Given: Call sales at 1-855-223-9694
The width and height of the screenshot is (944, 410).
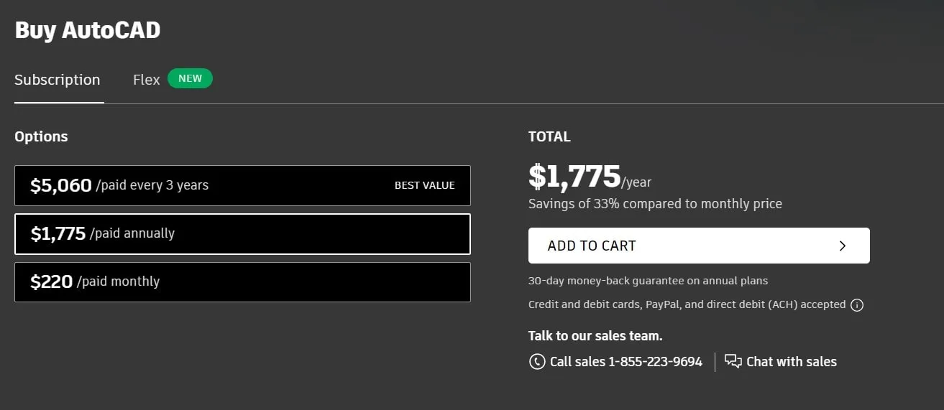Looking at the screenshot, I should [625, 362].
